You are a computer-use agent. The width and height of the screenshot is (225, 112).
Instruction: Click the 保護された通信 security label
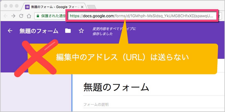[x=53, y=16]
